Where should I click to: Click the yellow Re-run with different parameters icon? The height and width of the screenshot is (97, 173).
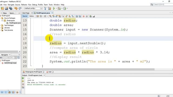23,81
